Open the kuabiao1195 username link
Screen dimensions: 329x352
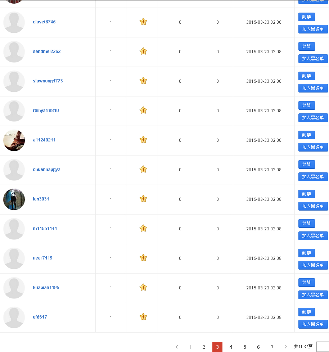[x=46, y=288]
